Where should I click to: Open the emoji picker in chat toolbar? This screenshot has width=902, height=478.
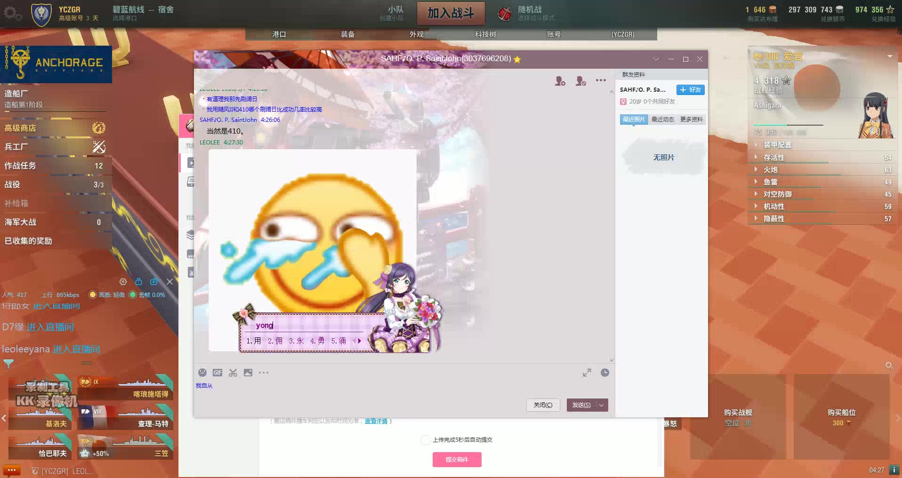click(x=202, y=373)
